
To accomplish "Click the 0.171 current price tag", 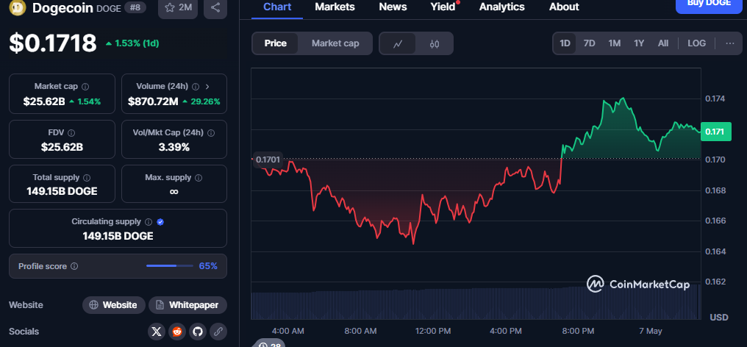I will [x=715, y=132].
